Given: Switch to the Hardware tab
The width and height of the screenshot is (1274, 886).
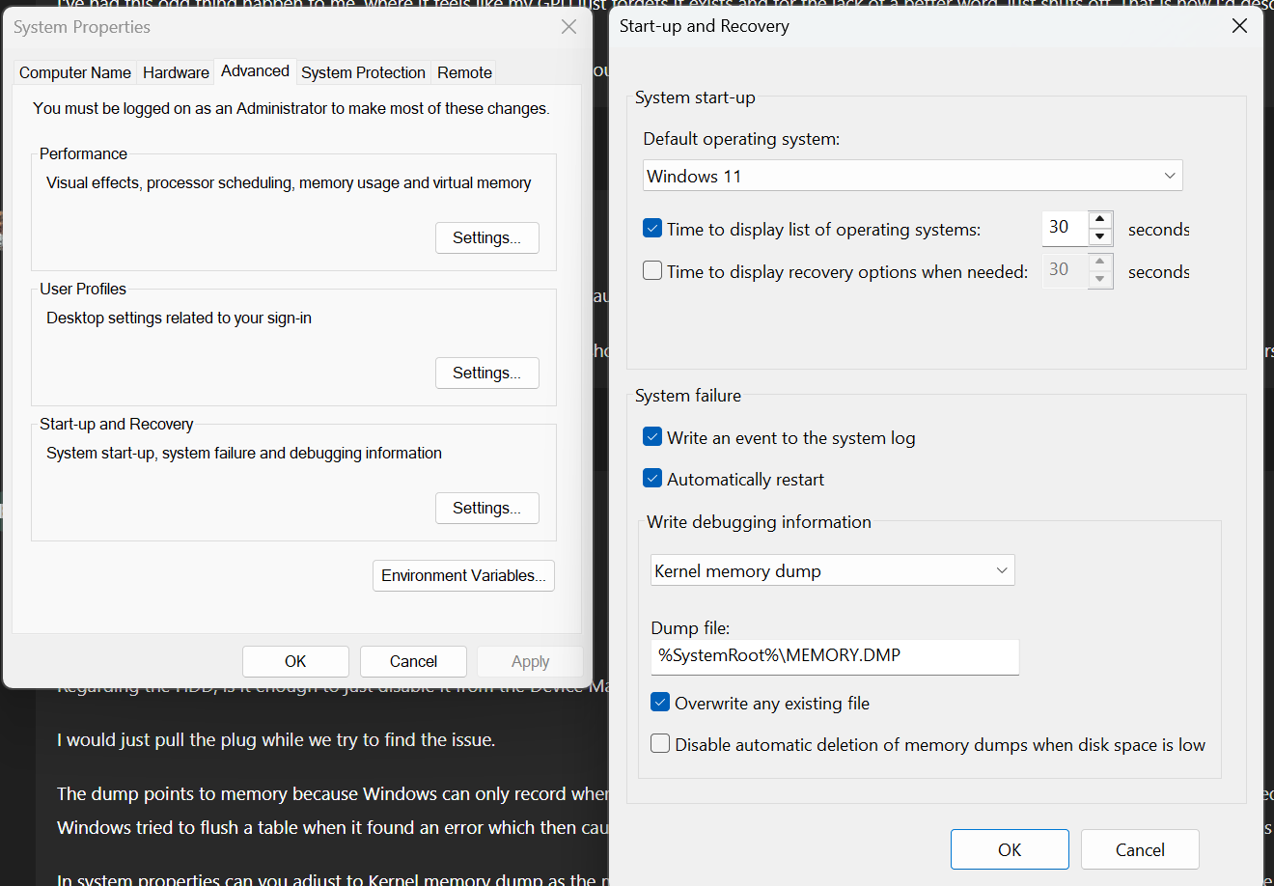Looking at the screenshot, I should coord(176,72).
